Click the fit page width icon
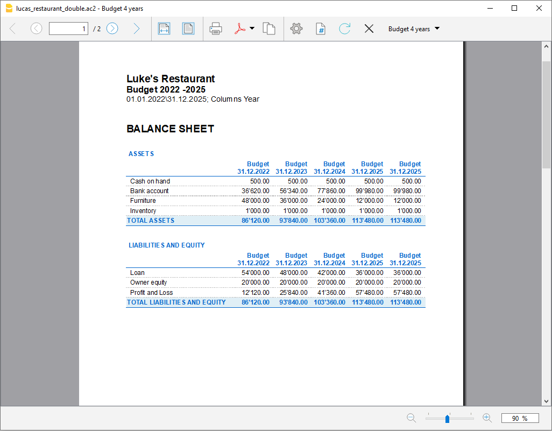 tap(164, 29)
